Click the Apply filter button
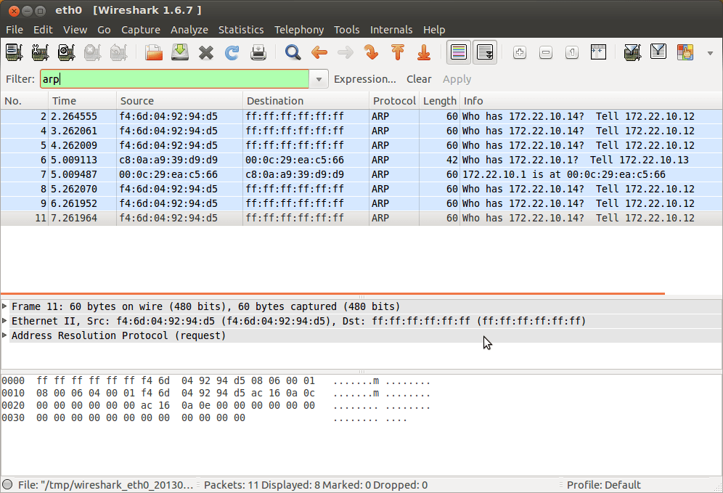 pyautogui.click(x=457, y=79)
